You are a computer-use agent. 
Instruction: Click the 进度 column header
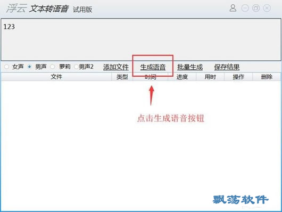tap(182, 77)
